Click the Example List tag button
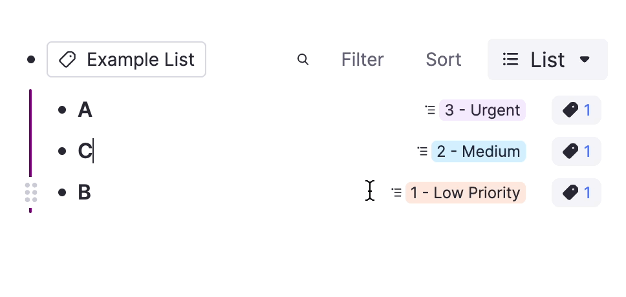 pyautogui.click(x=127, y=60)
